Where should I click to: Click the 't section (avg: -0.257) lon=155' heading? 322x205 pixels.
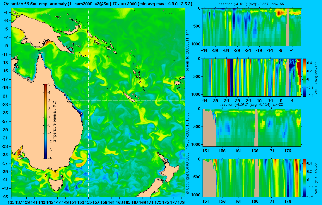coord(252,4)
